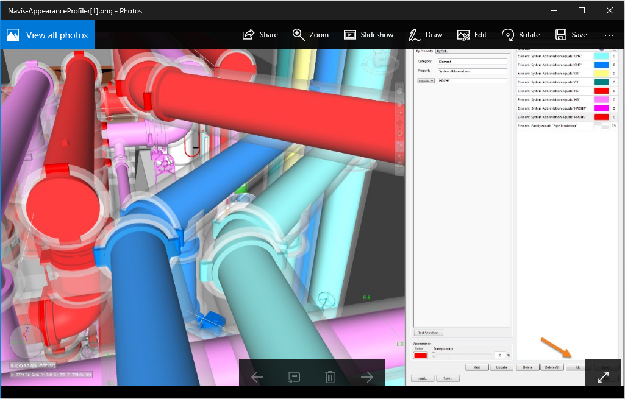This screenshot has width=625, height=399.
Task: Rotate the image
Action: click(x=520, y=34)
